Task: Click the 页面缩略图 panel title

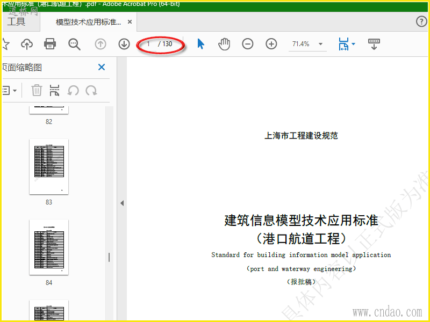Action: coord(22,68)
